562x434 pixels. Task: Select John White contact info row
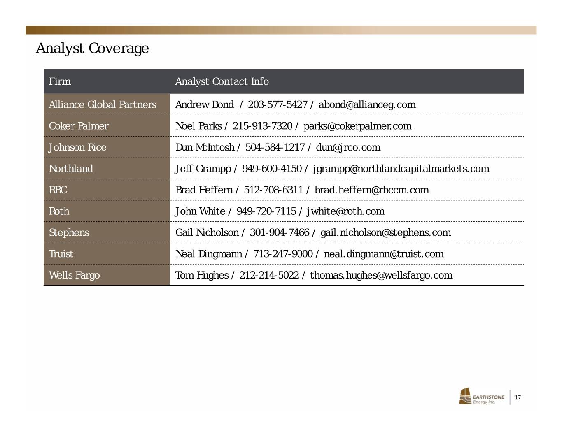tap(347, 211)
